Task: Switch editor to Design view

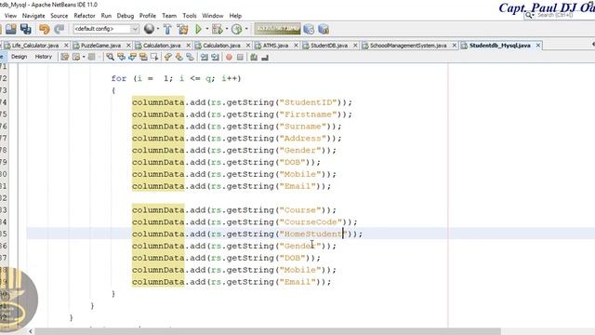Action: point(19,57)
